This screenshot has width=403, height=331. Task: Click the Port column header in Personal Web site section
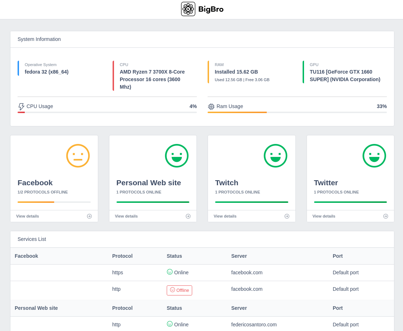[337, 308]
